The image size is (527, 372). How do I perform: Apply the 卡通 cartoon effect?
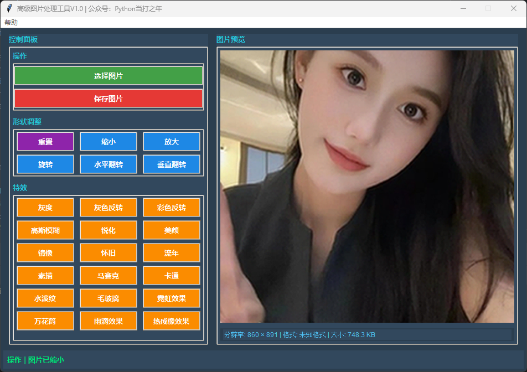172,276
